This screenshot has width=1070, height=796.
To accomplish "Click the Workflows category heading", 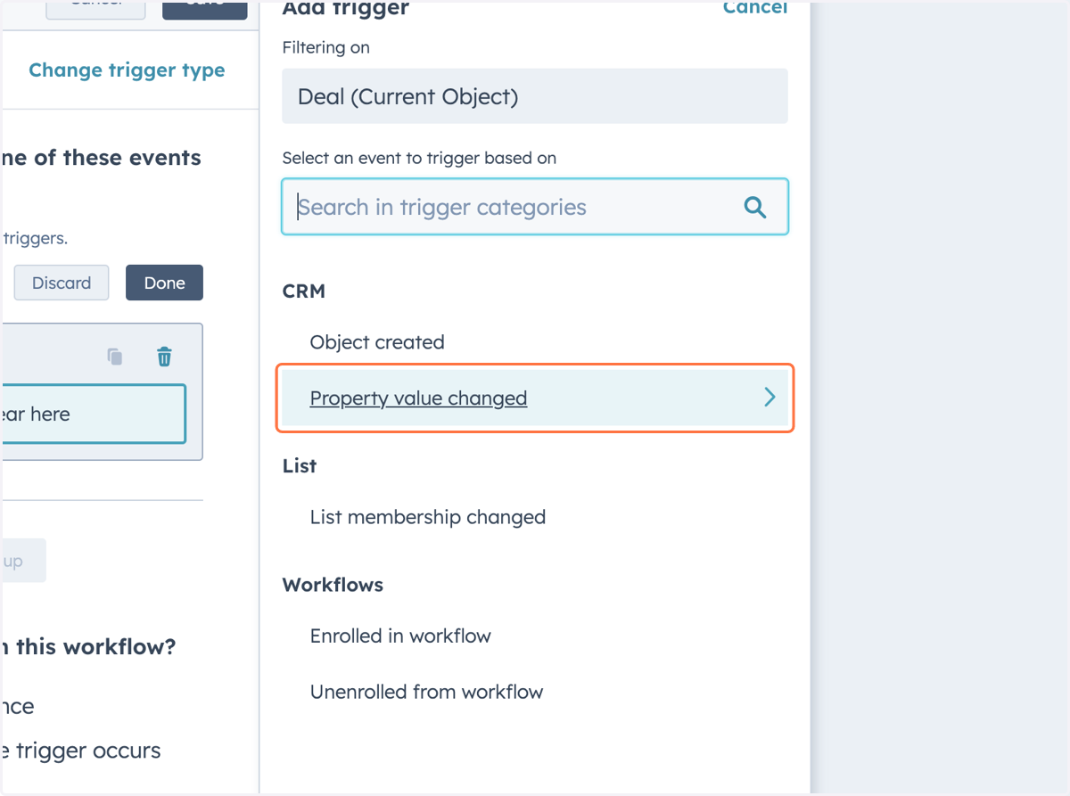I will (333, 585).
